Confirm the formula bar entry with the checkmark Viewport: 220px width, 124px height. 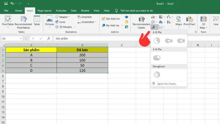(41, 38)
